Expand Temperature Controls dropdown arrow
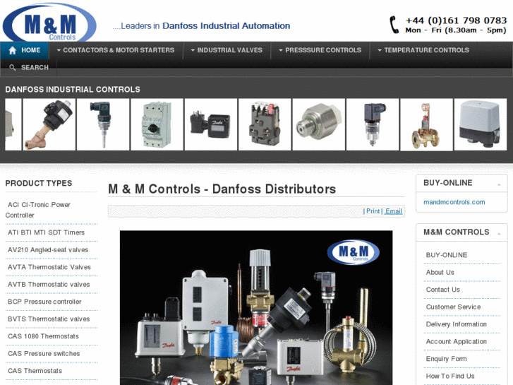Image resolution: width=513 pixels, height=385 pixels. click(x=380, y=50)
